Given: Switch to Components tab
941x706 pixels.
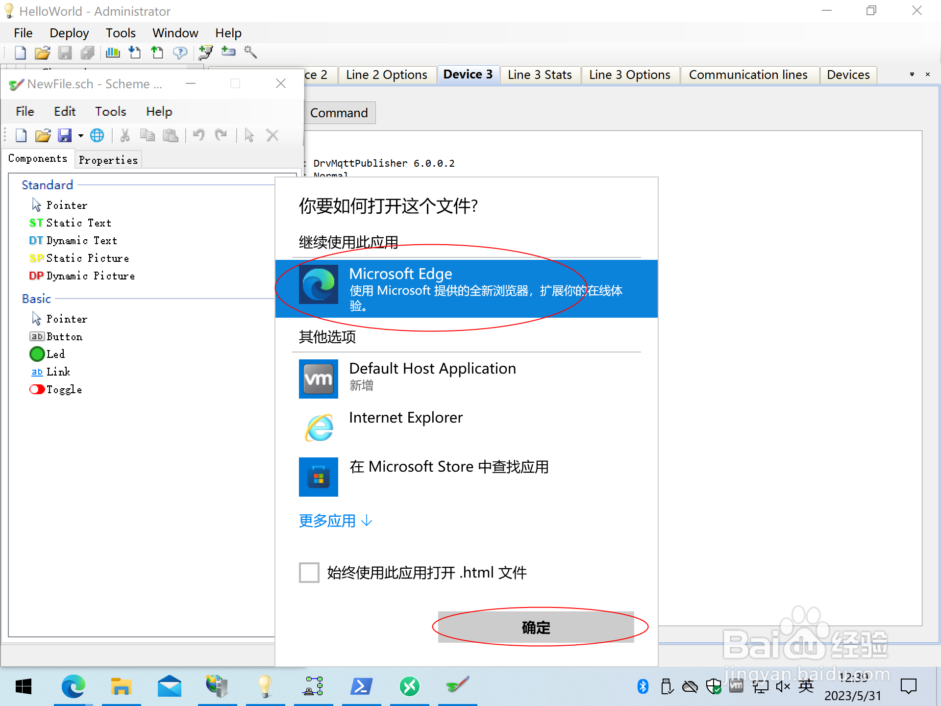Looking at the screenshot, I should 38,158.
